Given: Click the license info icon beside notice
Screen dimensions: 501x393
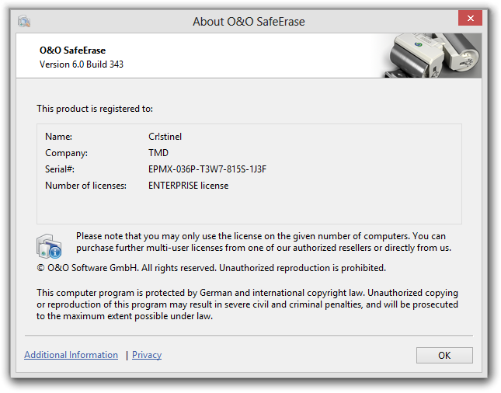Looking at the screenshot, I should [x=49, y=245].
